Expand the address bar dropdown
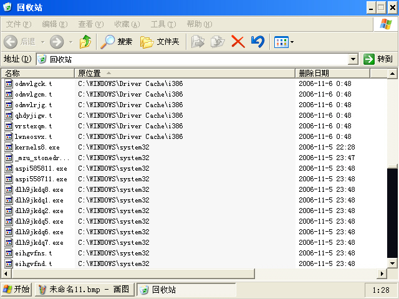399x299 pixels. (x=353, y=59)
